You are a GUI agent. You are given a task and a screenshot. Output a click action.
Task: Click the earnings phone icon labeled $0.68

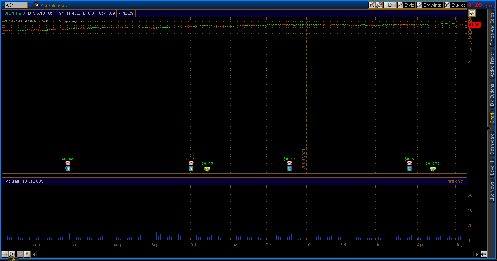(68, 163)
